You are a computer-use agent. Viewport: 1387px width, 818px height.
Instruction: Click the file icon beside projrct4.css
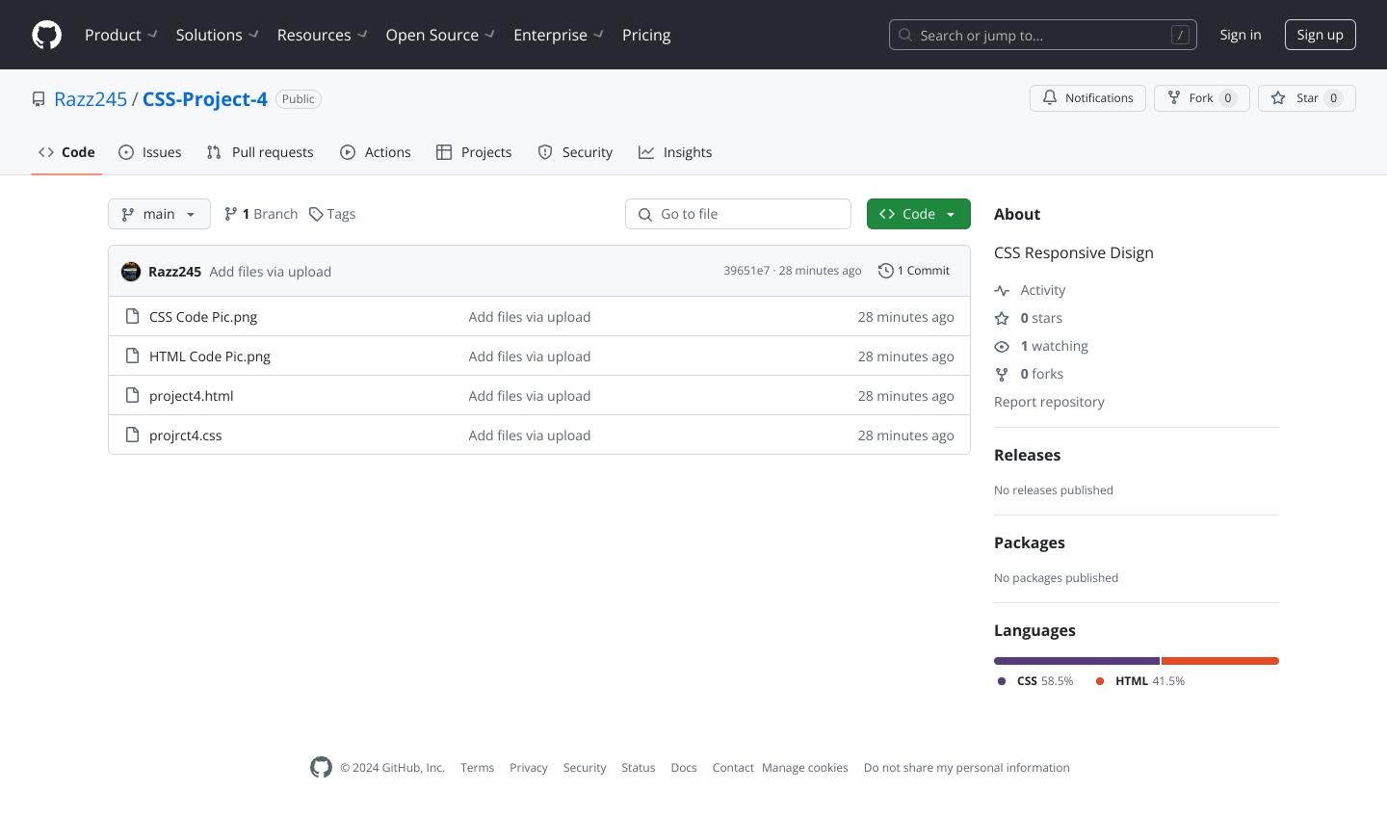[x=133, y=435]
